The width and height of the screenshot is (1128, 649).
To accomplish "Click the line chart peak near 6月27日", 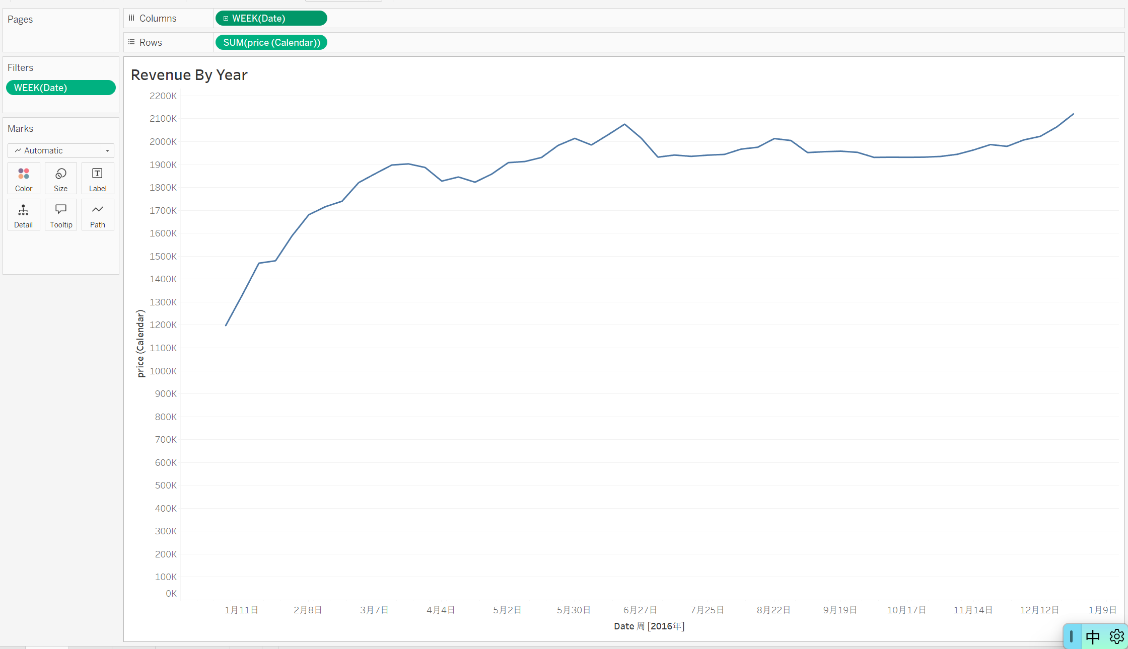I will click(x=624, y=124).
